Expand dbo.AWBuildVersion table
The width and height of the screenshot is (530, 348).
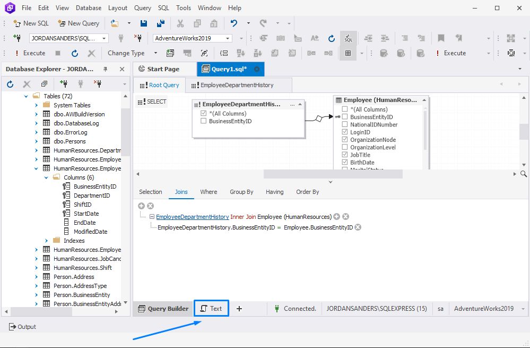click(36, 114)
